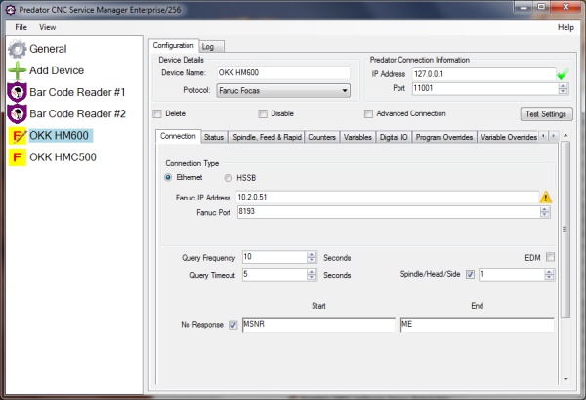Image resolution: width=586 pixels, height=400 pixels.
Task: Select Bar Code Reader #2 icon
Action: [x=17, y=113]
